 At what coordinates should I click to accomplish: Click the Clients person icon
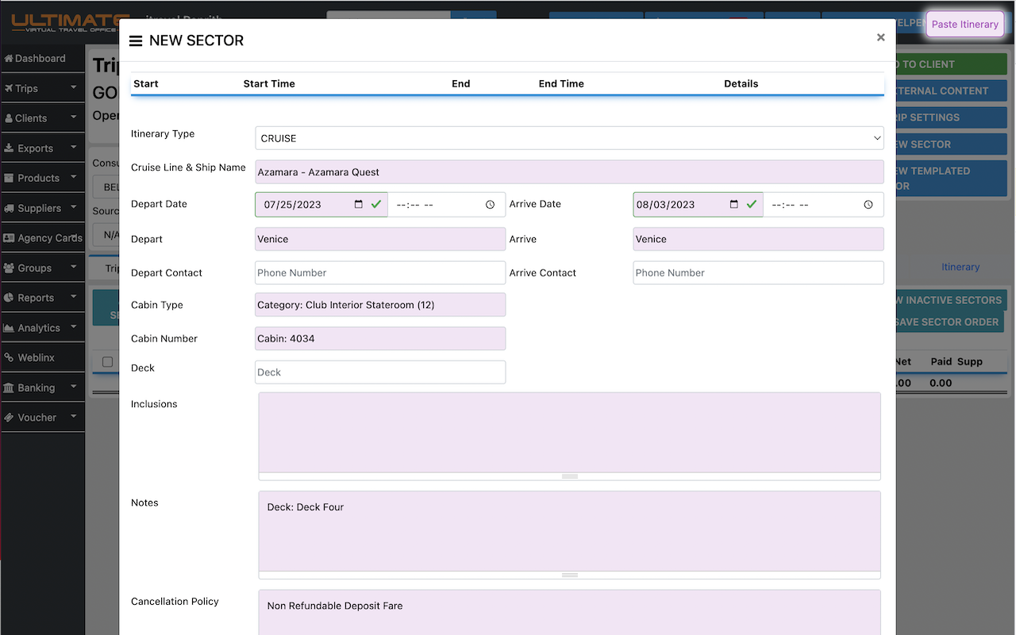pyautogui.click(x=9, y=118)
